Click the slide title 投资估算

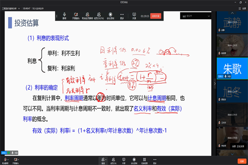click(x=26, y=23)
